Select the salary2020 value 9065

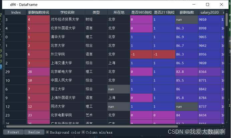coord(209,37)
